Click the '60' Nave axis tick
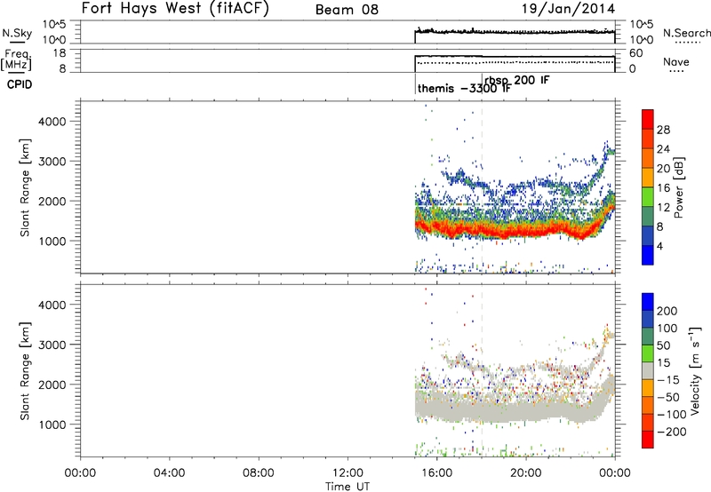The image size is (711, 492). (x=636, y=53)
